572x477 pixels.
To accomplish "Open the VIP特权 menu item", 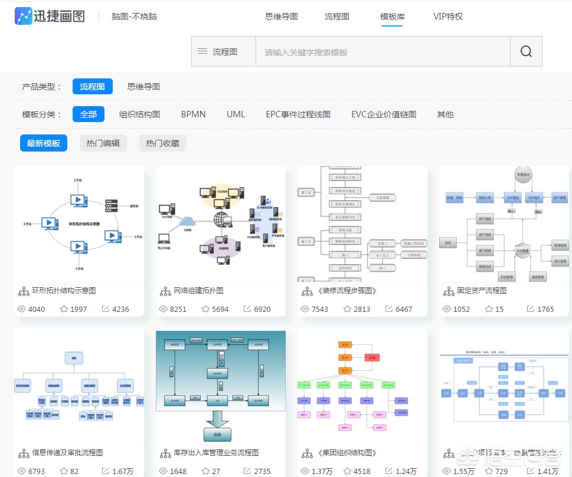I will pyautogui.click(x=447, y=17).
